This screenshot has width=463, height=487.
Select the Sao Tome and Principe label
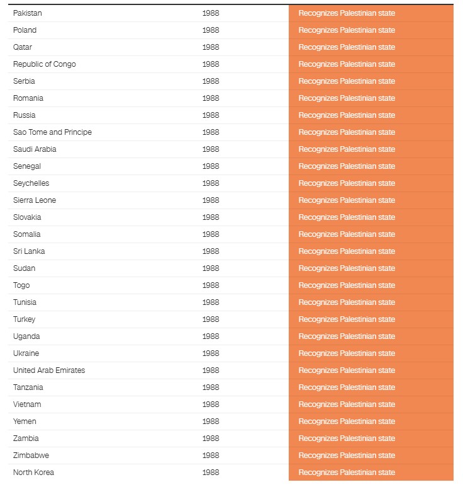click(x=52, y=132)
